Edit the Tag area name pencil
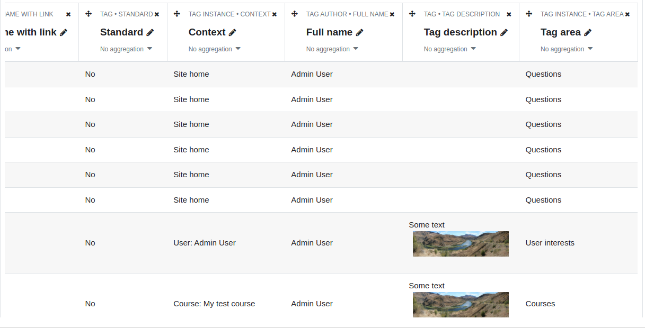The width and height of the screenshot is (645, 328). pos(588,32)
